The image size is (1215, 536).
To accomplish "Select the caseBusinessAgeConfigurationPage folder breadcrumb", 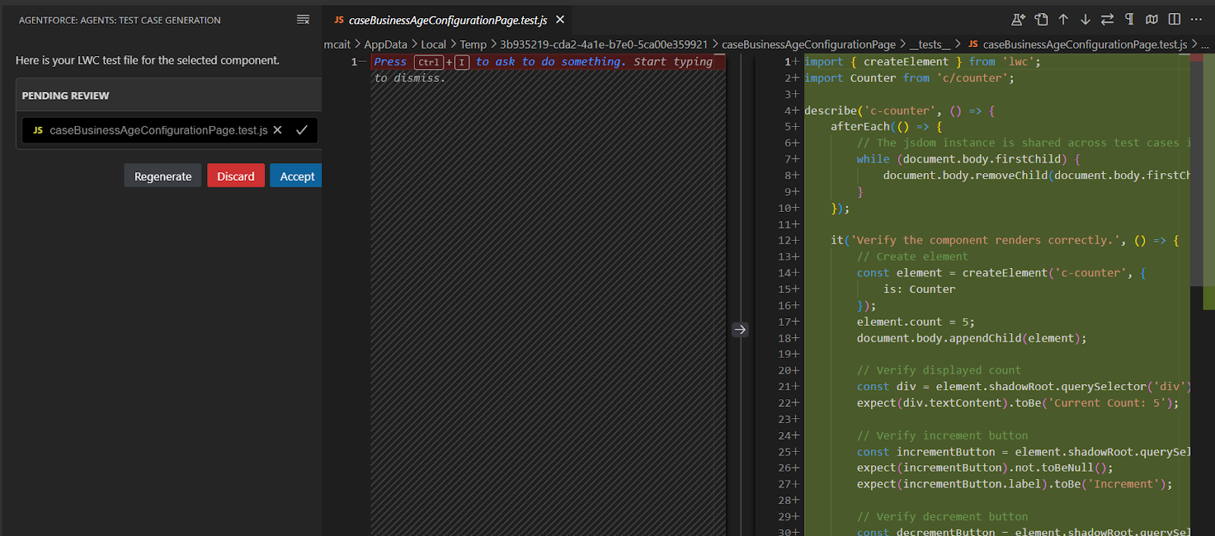I will pos(809,45).
